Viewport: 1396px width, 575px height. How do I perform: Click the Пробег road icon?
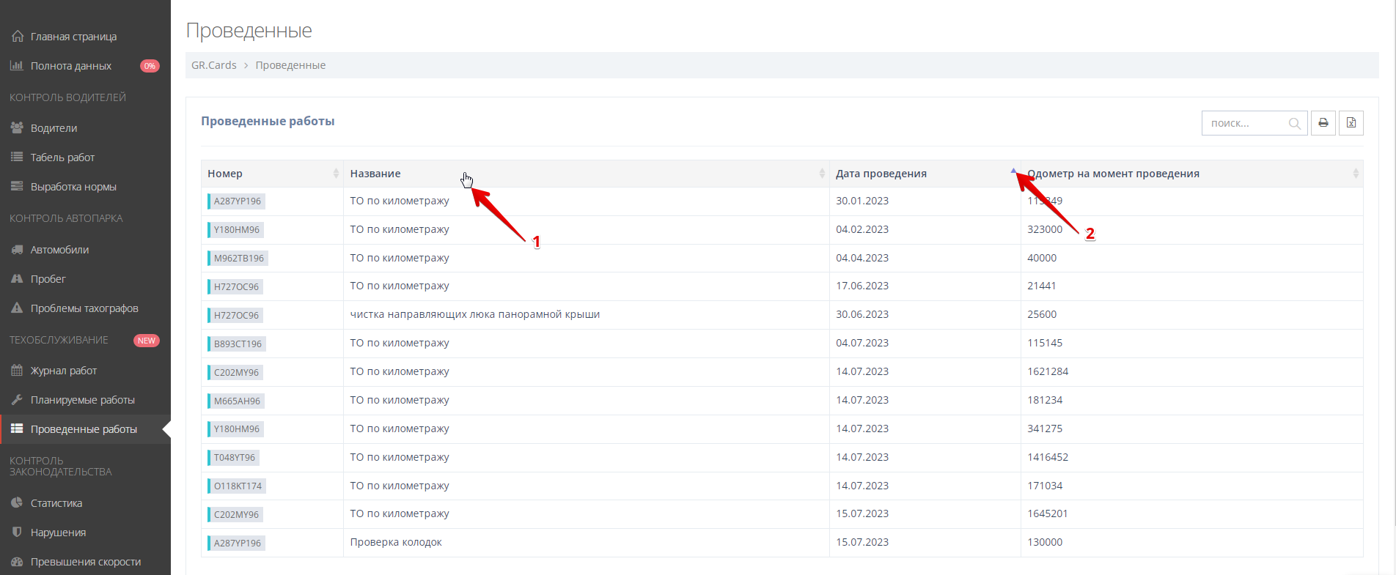click(17, 279)
